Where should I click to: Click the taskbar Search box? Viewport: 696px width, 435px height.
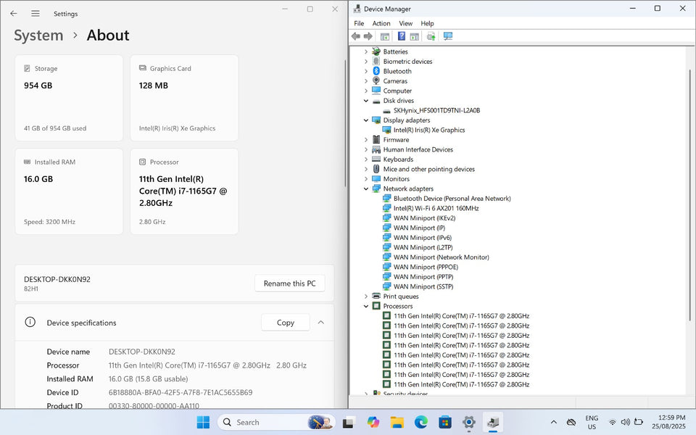(x=275, y=422)
